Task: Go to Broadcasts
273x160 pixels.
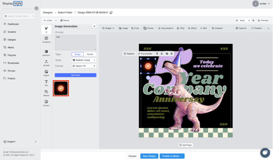Action: click(x=12, y=63)
